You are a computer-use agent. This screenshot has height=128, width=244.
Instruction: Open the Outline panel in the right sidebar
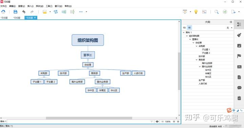coord(239,24)
